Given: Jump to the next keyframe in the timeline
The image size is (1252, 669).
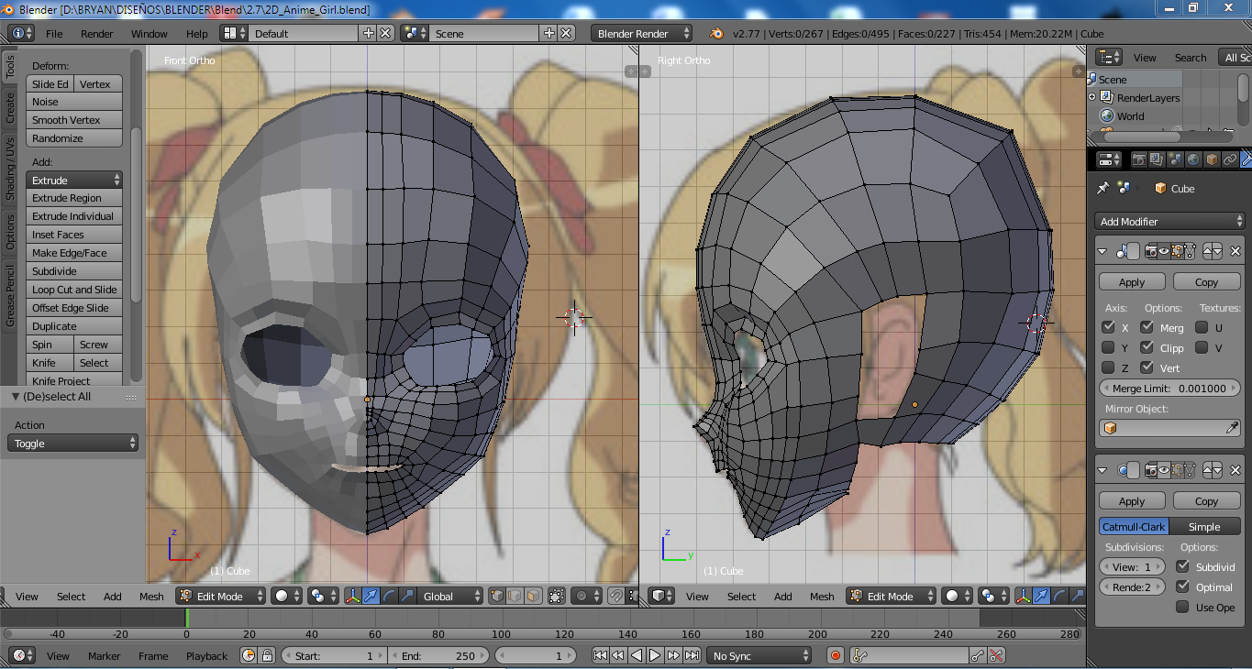Looking at the screenshot, I should pyautogui.click(x=673, y=655).
